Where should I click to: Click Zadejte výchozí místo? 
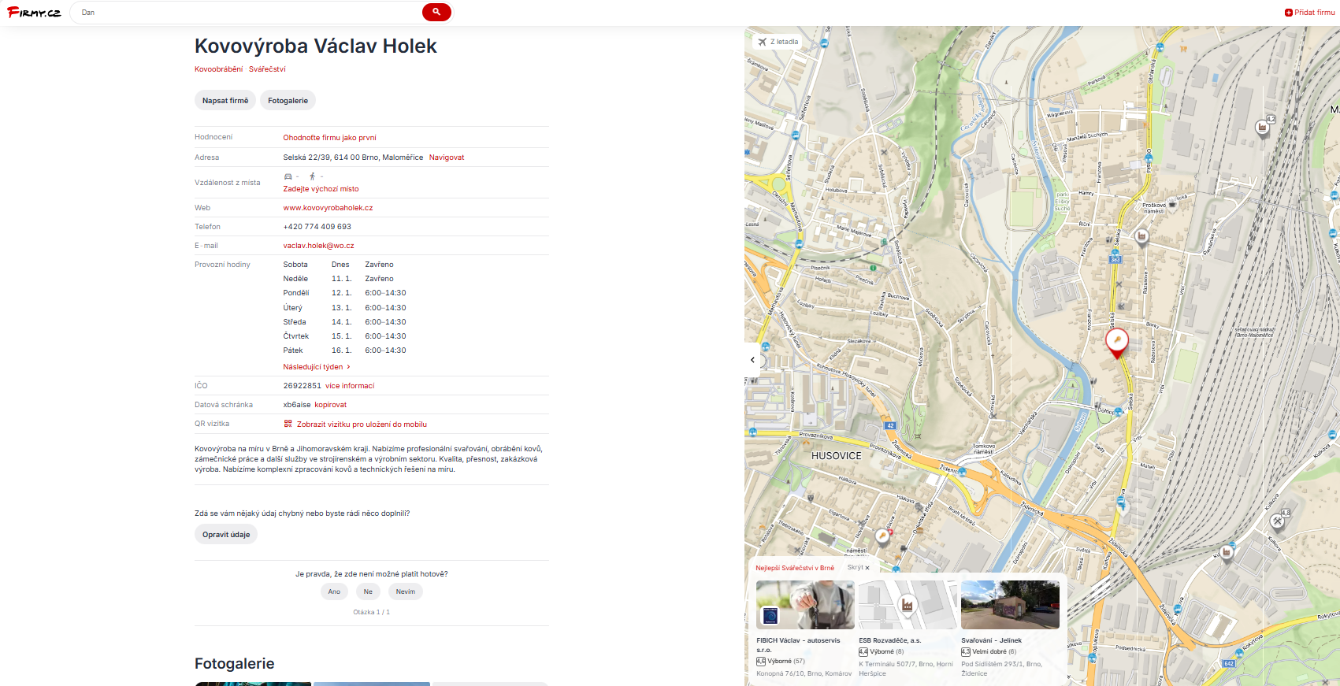321,189
